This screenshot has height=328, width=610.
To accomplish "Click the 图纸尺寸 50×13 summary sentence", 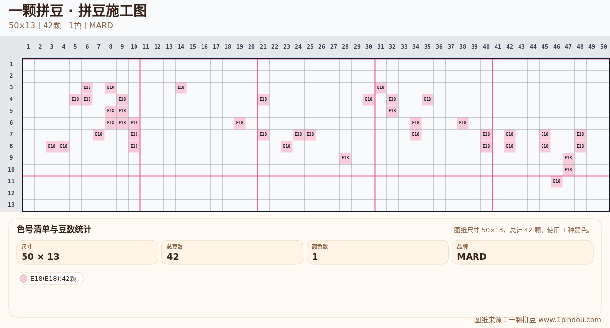I will coord(523,230).
